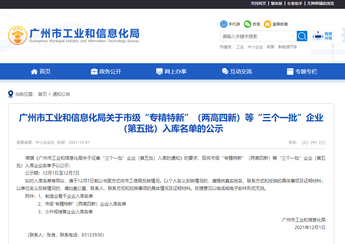The width and height of the screenshot is (345, 244).
Task: Set font size to 中
Action: [314, 142]
